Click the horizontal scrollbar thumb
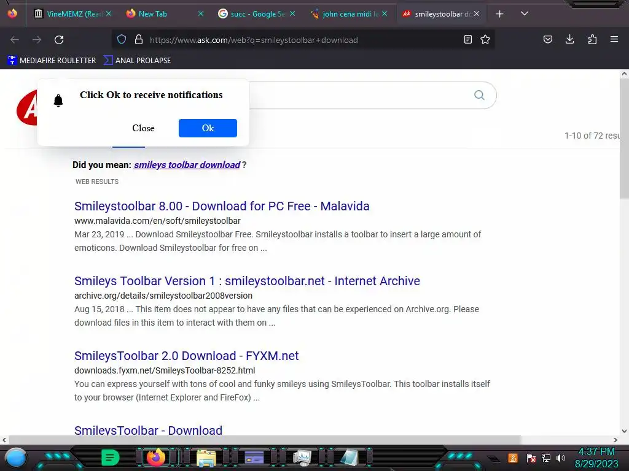 point(265,440)
